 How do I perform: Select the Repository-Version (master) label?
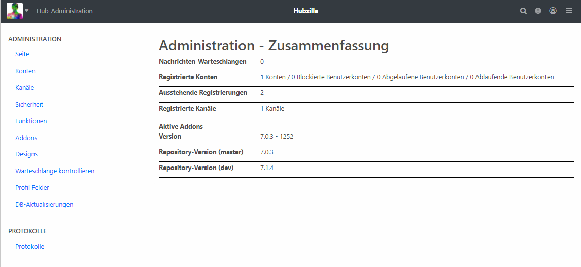(201, 152)
